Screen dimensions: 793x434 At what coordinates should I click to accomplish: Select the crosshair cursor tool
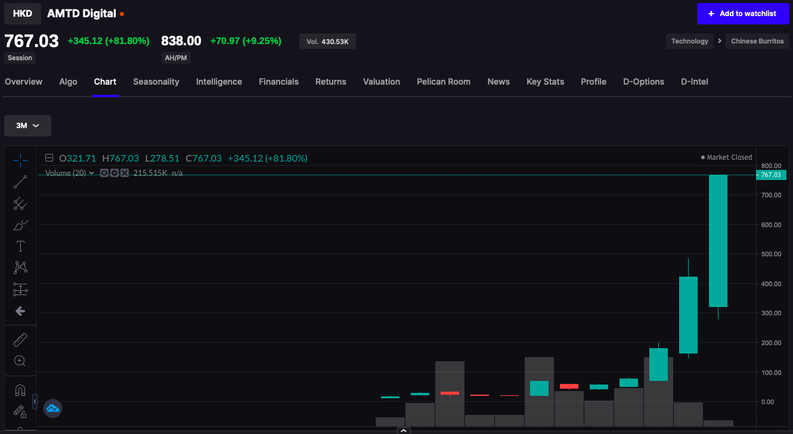pos(20,161)
